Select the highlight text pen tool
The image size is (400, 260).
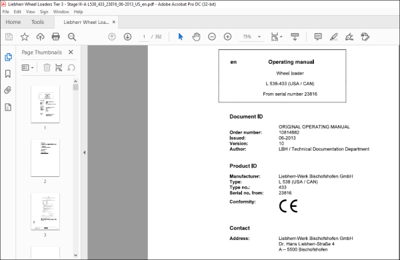pyautogui.click(x=334, y=37)
